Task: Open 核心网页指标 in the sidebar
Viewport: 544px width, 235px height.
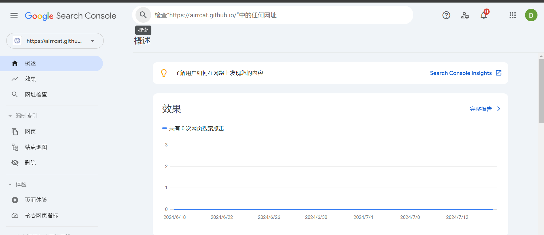Action: [41, 215]
